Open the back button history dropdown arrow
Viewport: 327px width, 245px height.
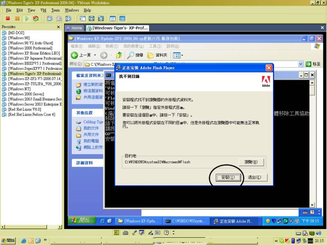tap(95, 55)
